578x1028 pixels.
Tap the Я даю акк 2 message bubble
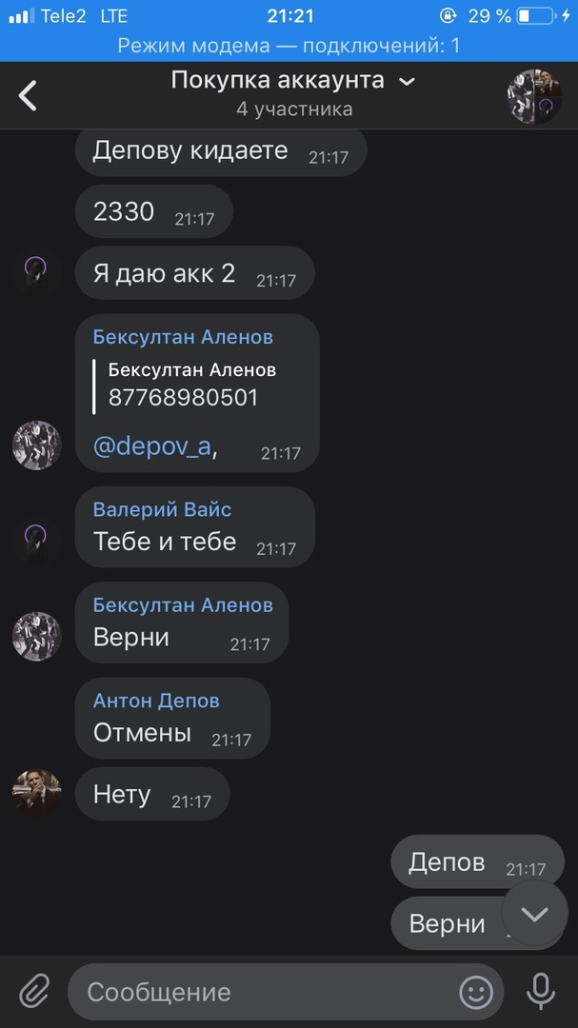click(x=193, y=274)
